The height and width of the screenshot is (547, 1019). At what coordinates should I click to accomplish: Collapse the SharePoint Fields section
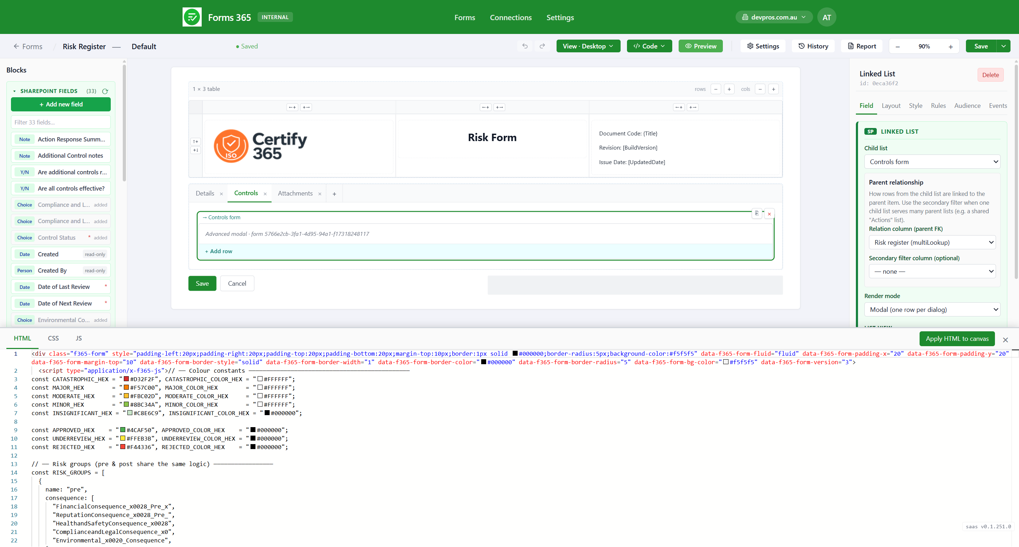[x=15, y=91]
